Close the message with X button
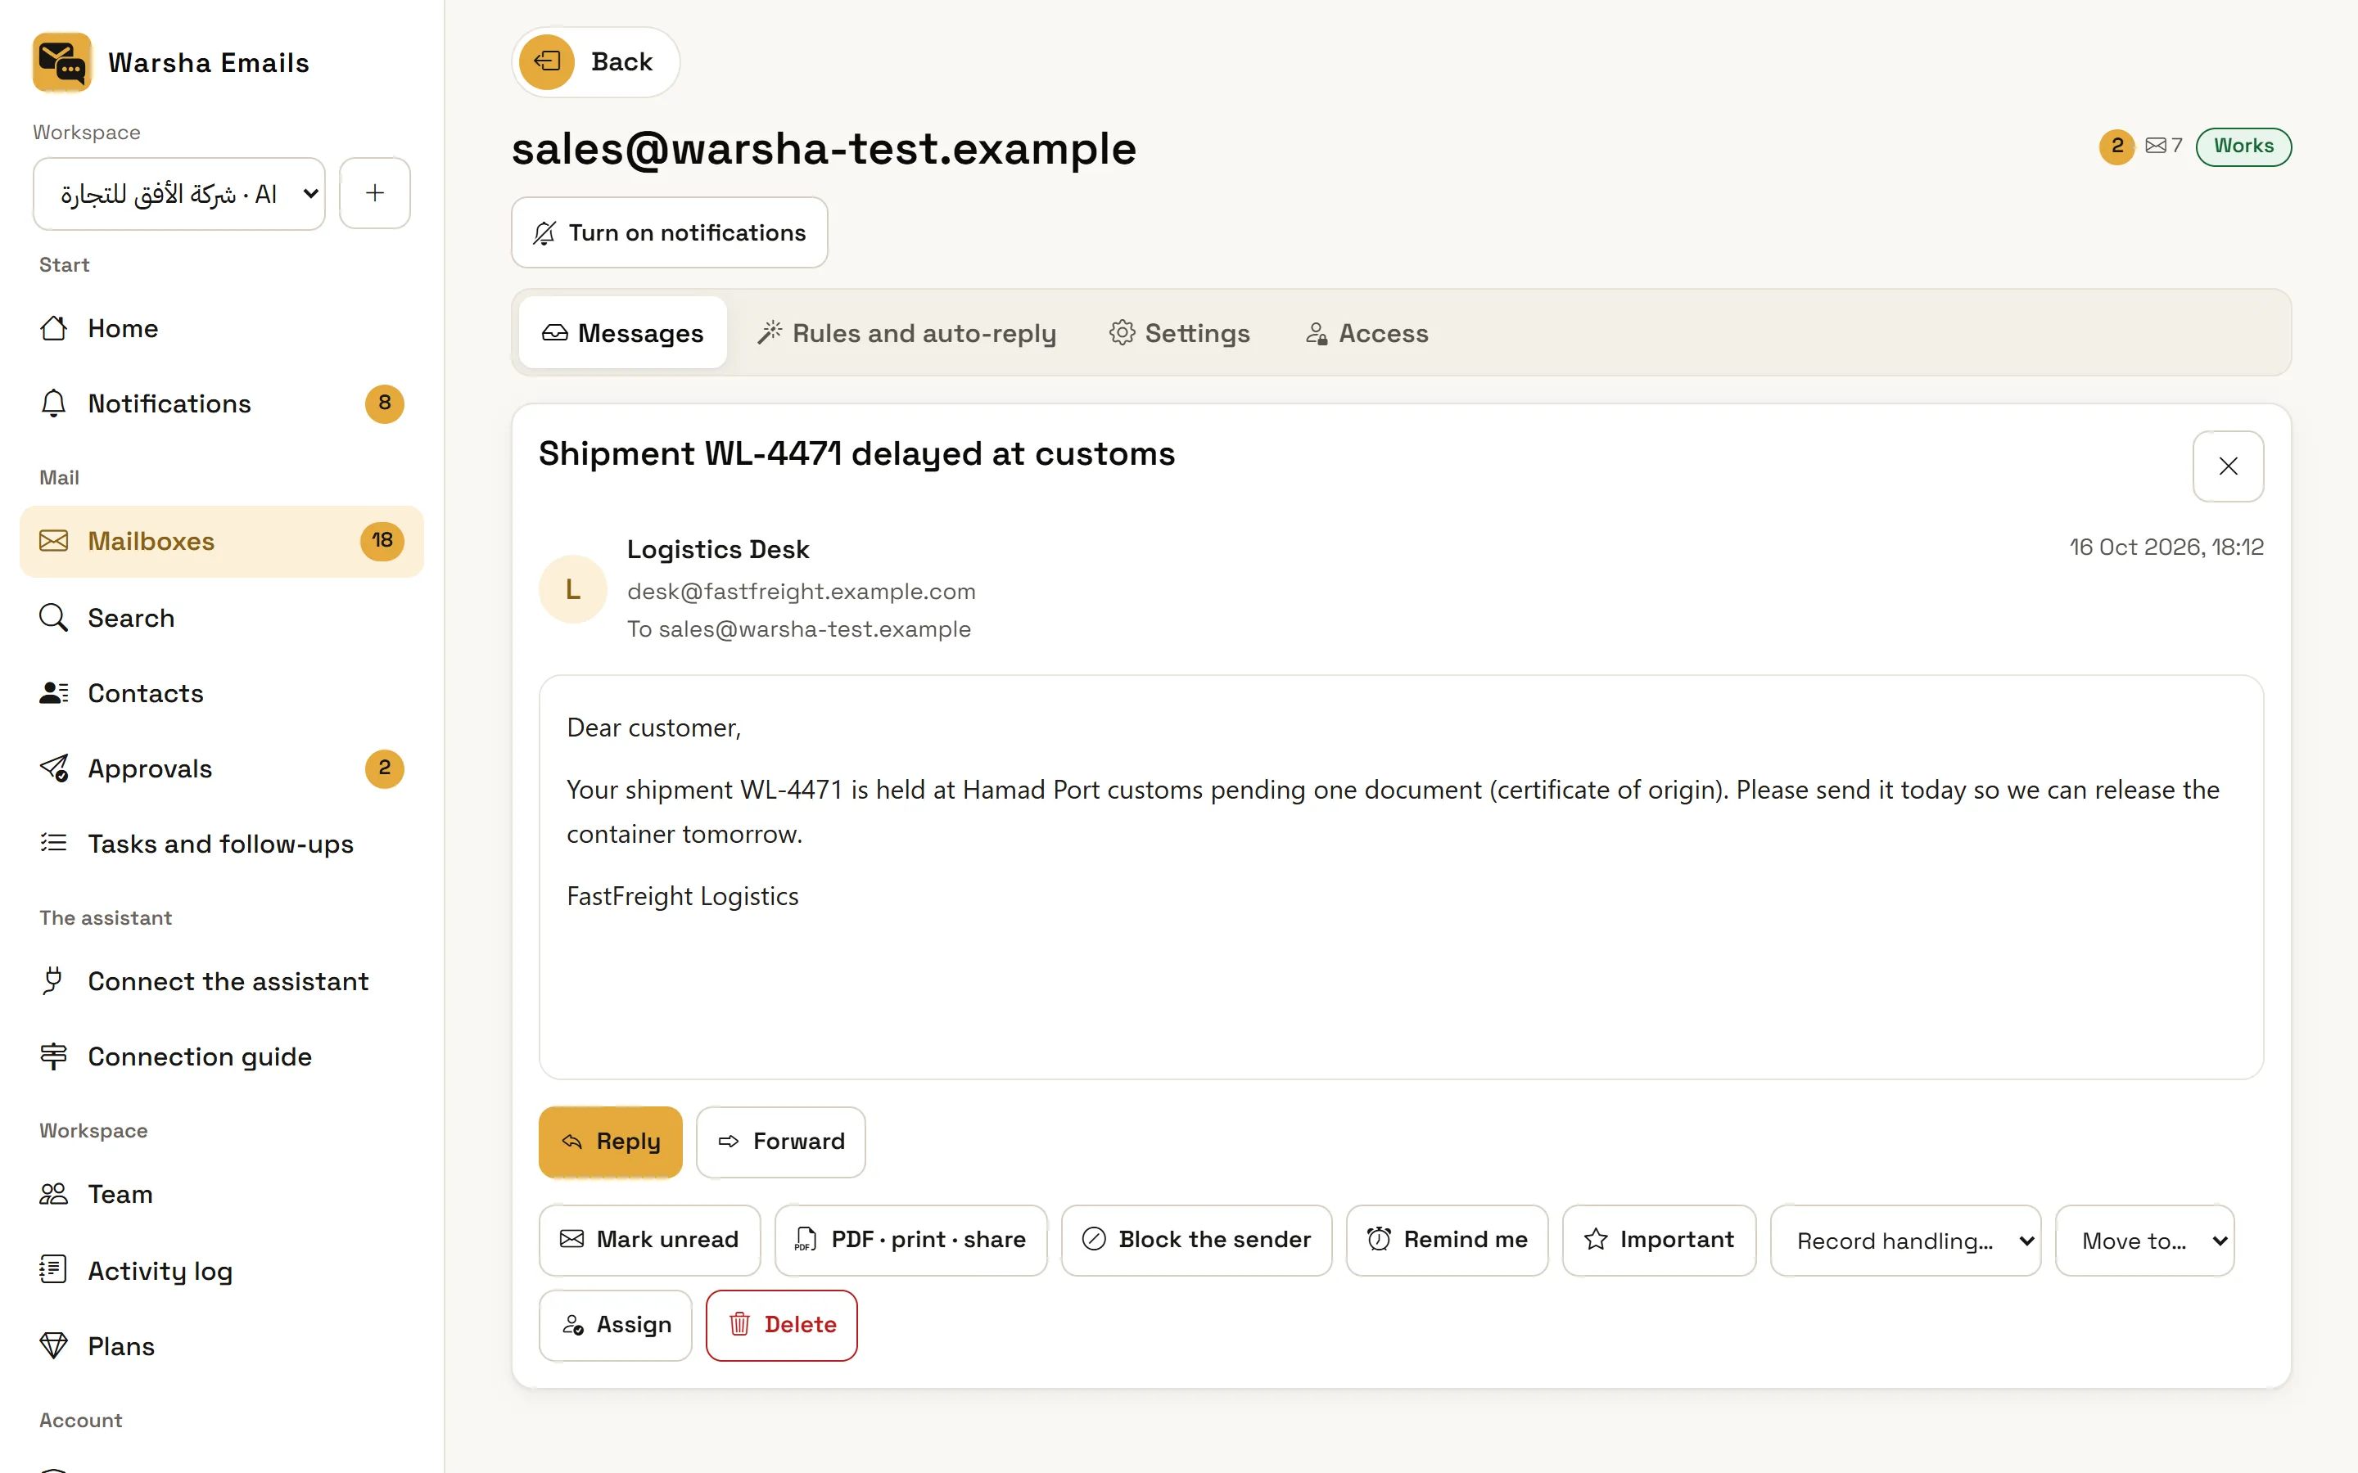 2228,466
